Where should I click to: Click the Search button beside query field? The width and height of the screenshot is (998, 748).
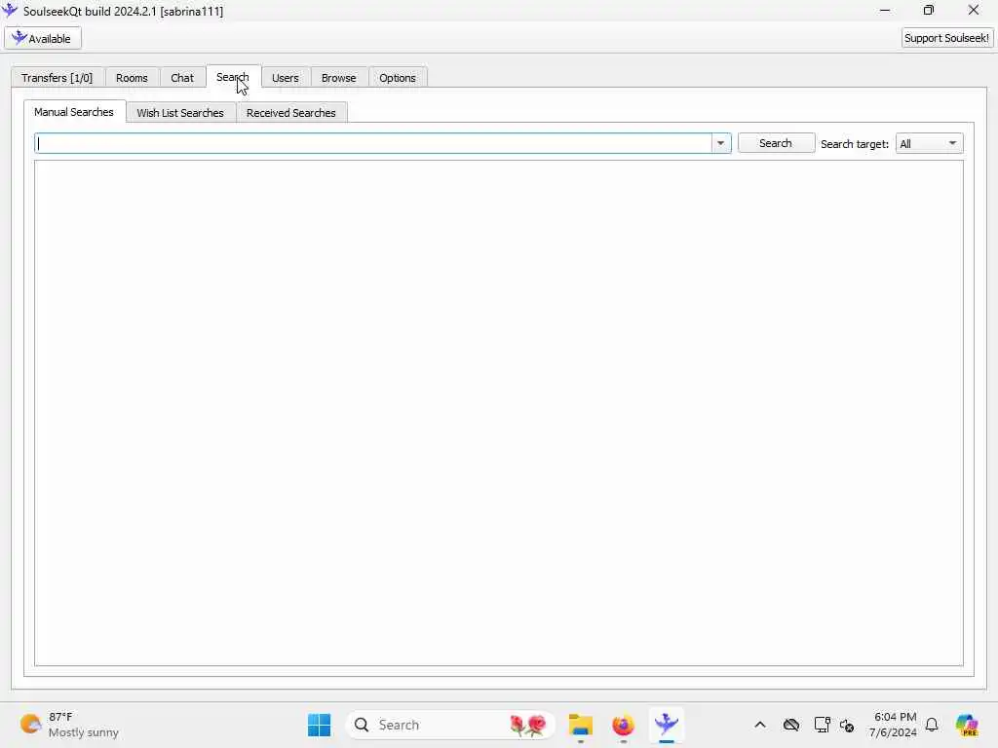(x=776, y=143)
